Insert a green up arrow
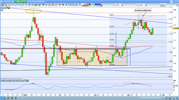This screenshot has height=100, width=179. click(x=66, y=5)
